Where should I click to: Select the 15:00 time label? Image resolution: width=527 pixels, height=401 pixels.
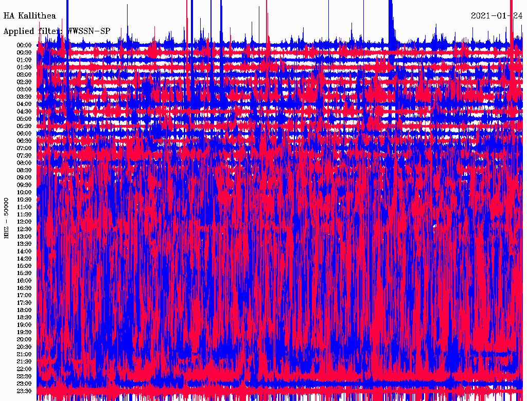click(24, 266)
